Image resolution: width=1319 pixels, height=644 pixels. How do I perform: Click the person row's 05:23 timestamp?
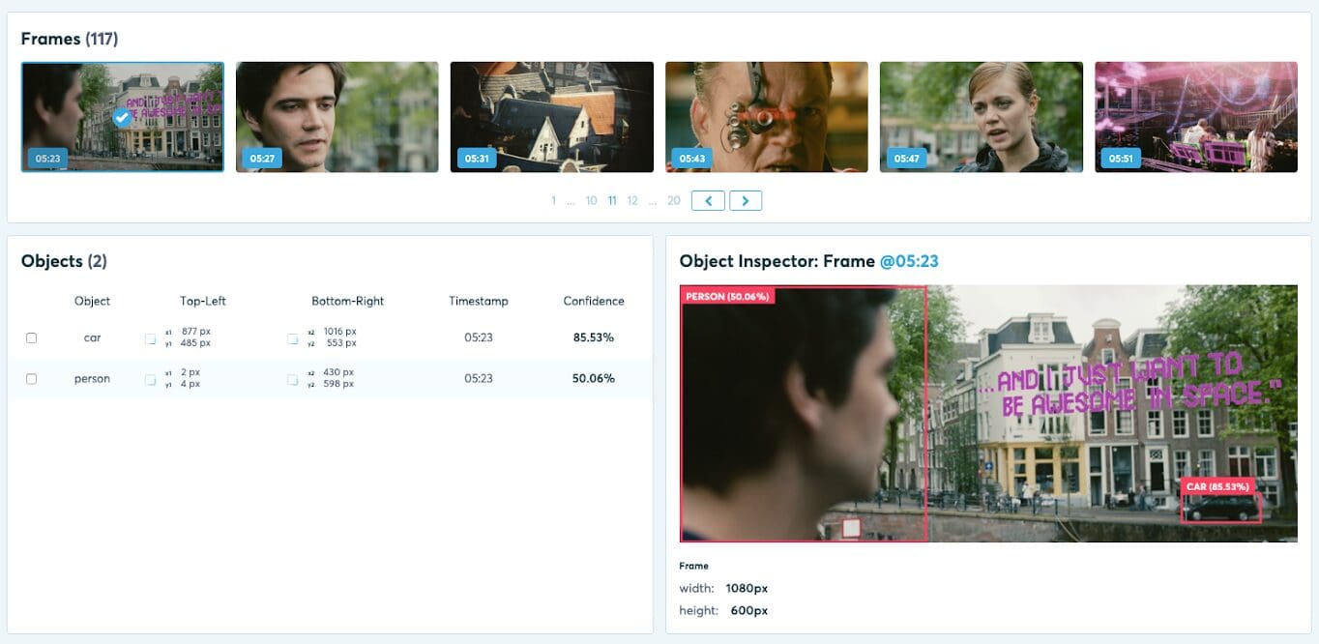(x=479, y=379)
